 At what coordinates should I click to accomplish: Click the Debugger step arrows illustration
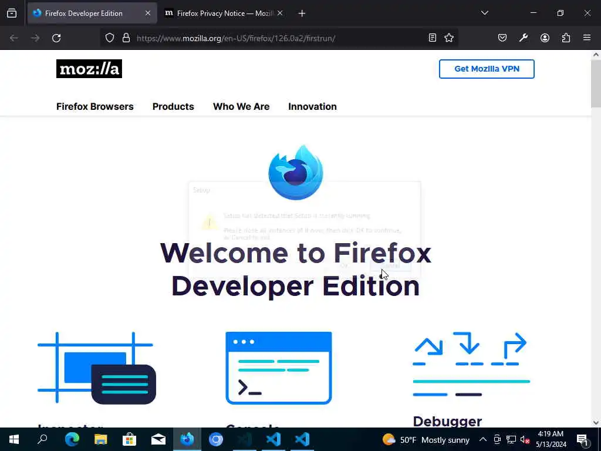click(471, 364)
